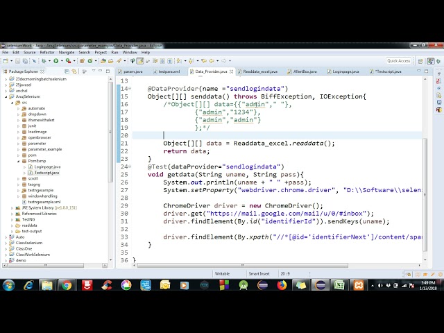Click the taskbar clock showing 3:49 PM
The image size is (444, 333).
pyautogui.click(x=428, y=285)
